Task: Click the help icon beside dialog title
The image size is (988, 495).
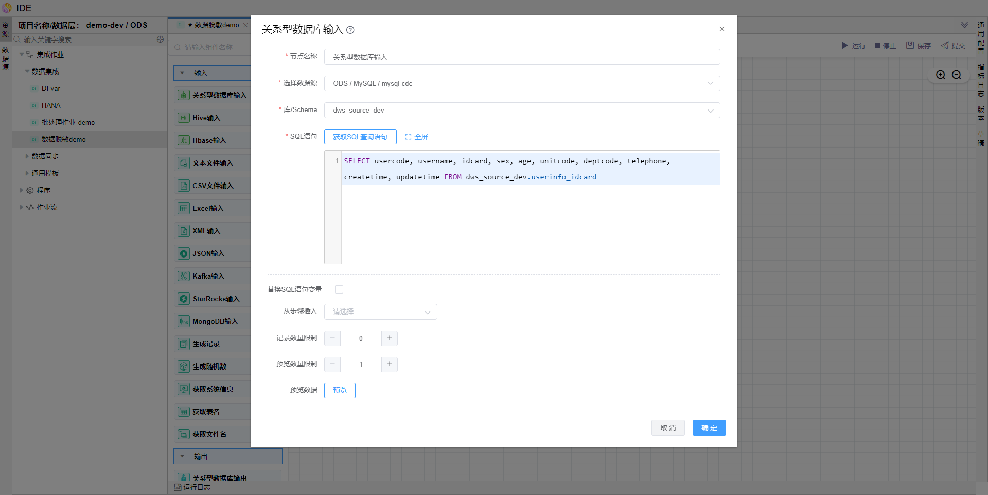Action: [350, 30]
